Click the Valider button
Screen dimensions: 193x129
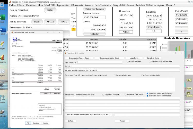122,121
